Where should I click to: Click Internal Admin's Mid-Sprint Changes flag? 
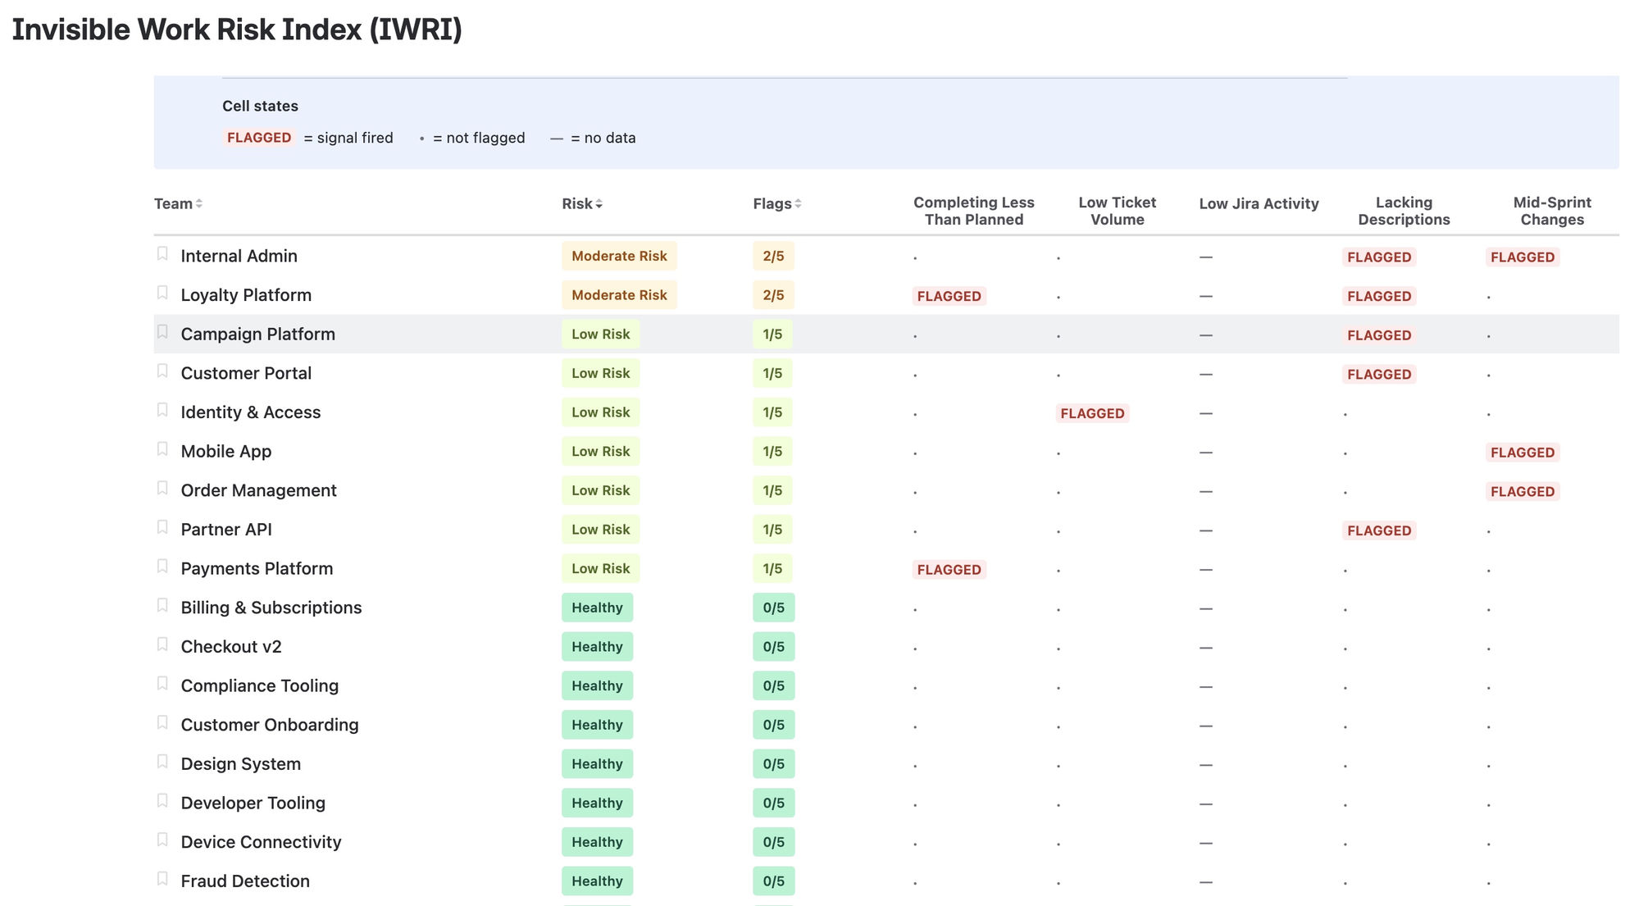coord(1523,257)
